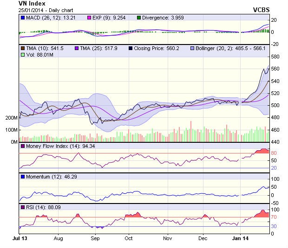The image size is (288, 248).
Task: Select the brown TMA (10) legend marker
Action: [22, 48]
